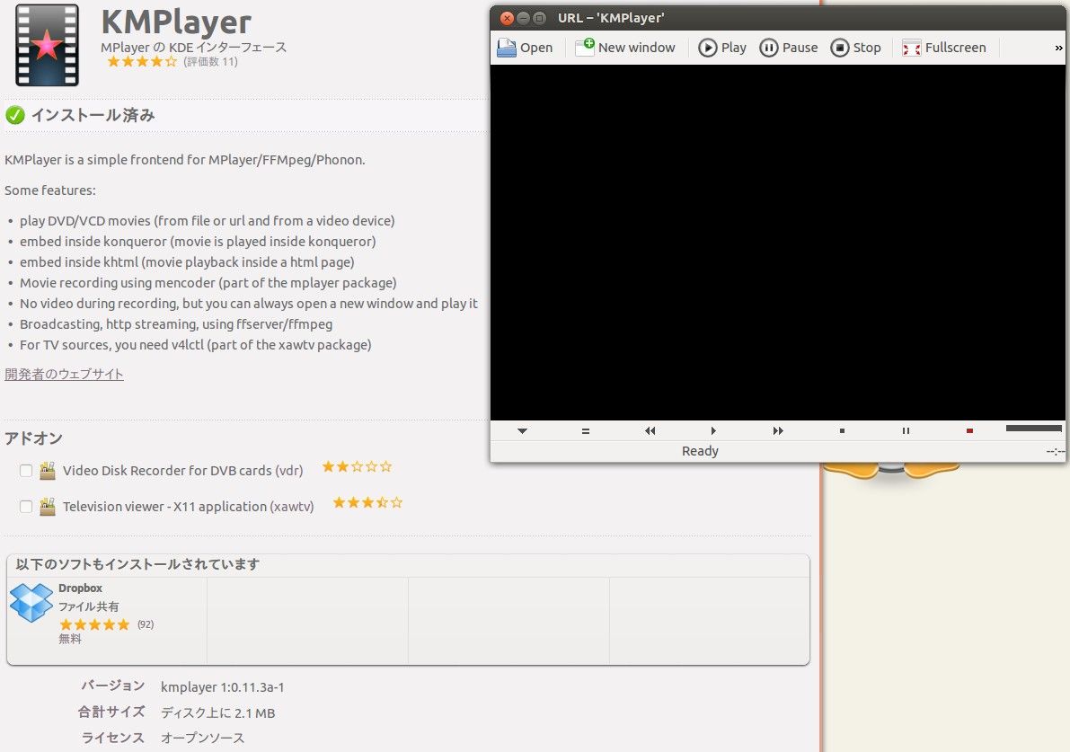This screenshot has width=1070, height=752.
Task: Click the playlist lines icon in control bar
Action: pyautogui.click(x=586, y=430)
